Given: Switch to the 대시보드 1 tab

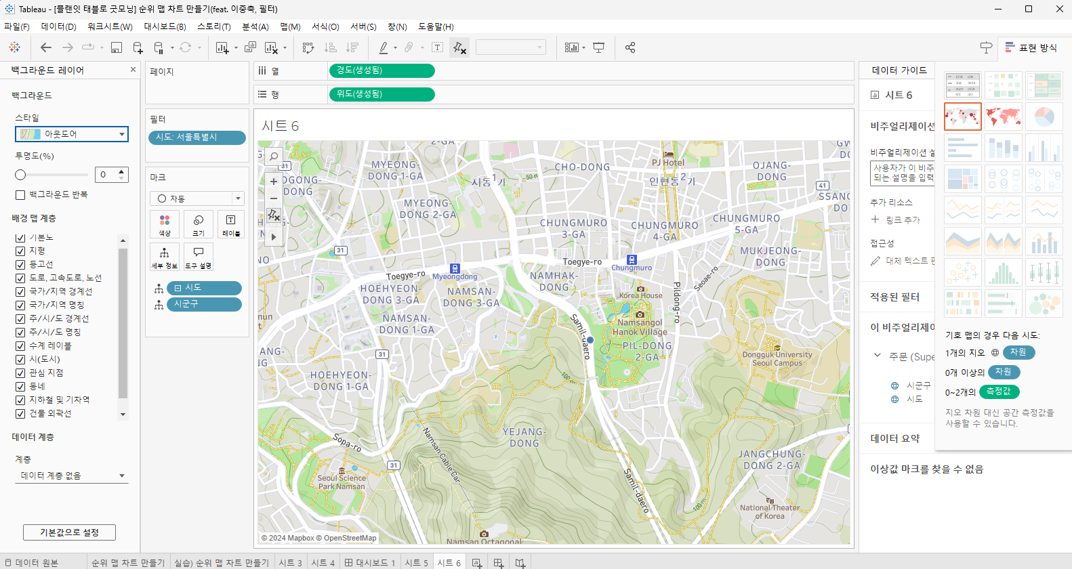Looking at the screenshot, I should point(370,563).
